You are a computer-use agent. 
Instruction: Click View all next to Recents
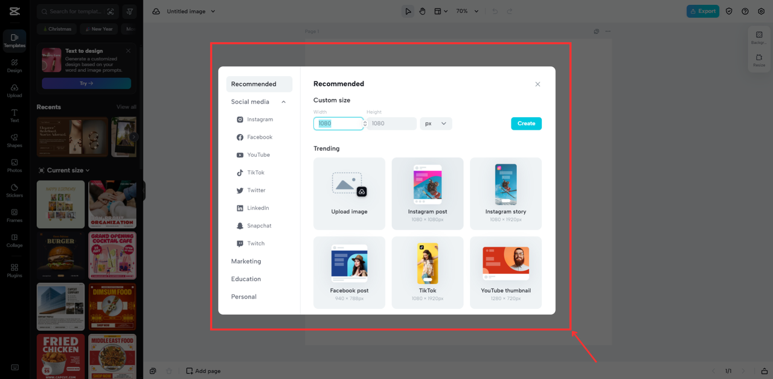(126, 107)
